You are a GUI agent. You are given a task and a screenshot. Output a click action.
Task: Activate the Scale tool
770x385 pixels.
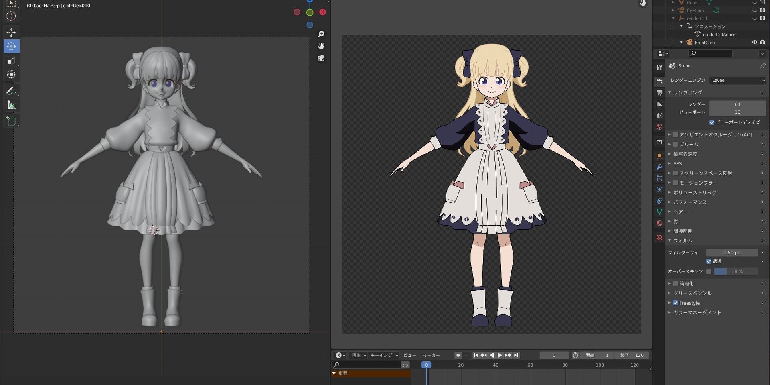11,60
